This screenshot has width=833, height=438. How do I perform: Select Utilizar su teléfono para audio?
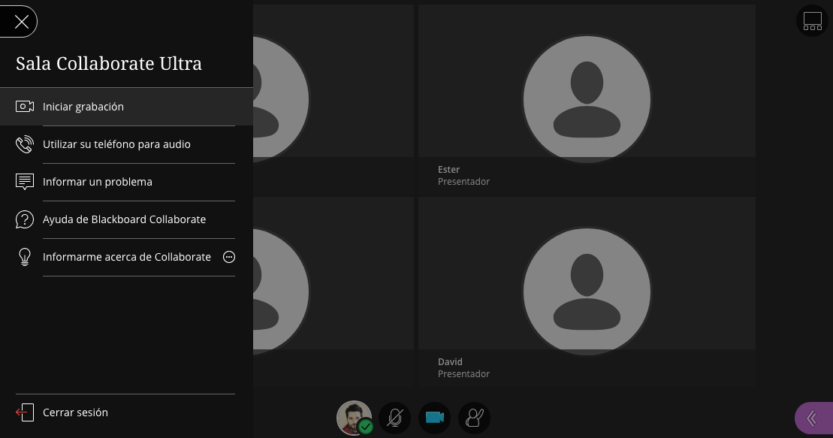[x=116, y=144]
